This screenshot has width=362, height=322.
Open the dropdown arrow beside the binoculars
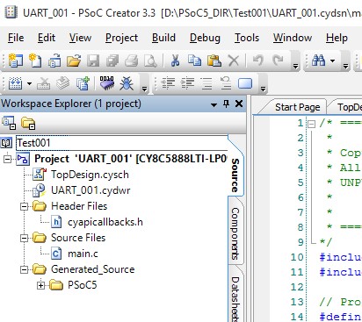[x=332, y=61]
